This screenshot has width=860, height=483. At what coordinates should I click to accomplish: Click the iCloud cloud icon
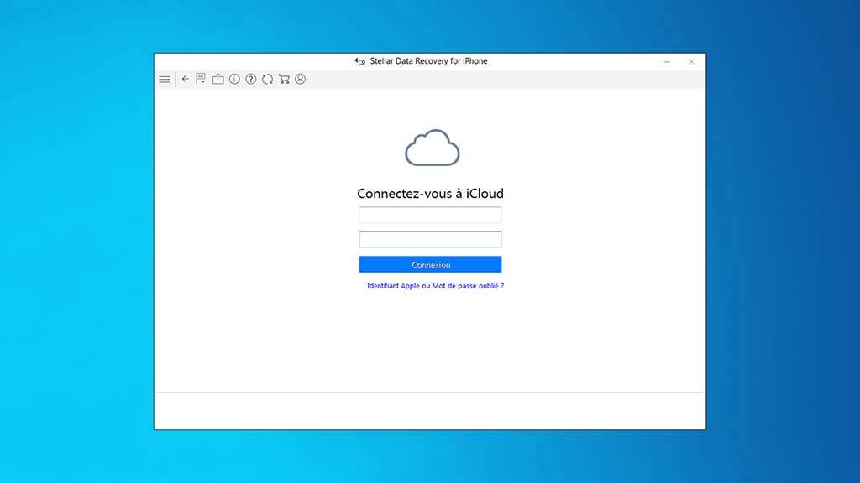click(x=432, y=148)
